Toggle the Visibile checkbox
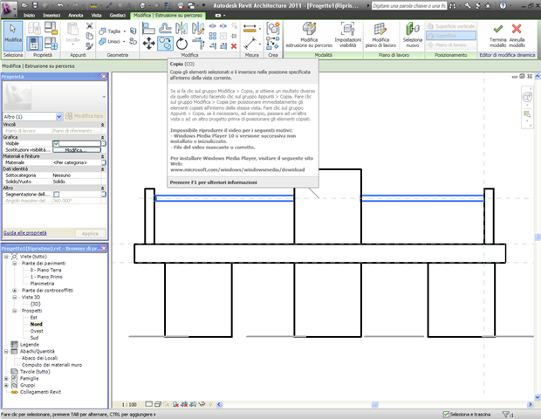This screenshot has height=419, width=541. point(56,143)
